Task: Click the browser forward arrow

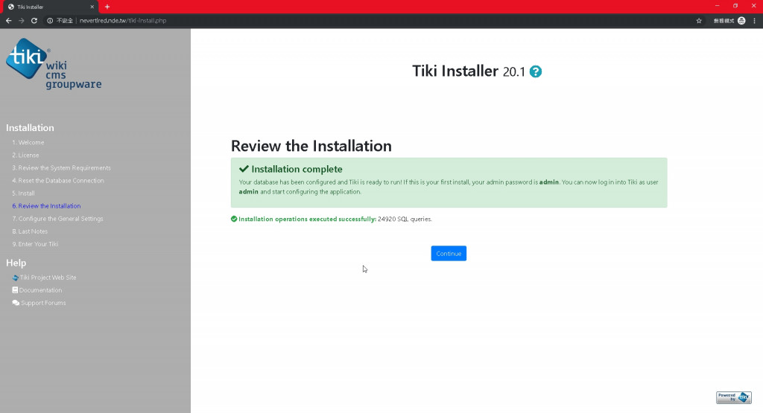Action: pos(21,20)
